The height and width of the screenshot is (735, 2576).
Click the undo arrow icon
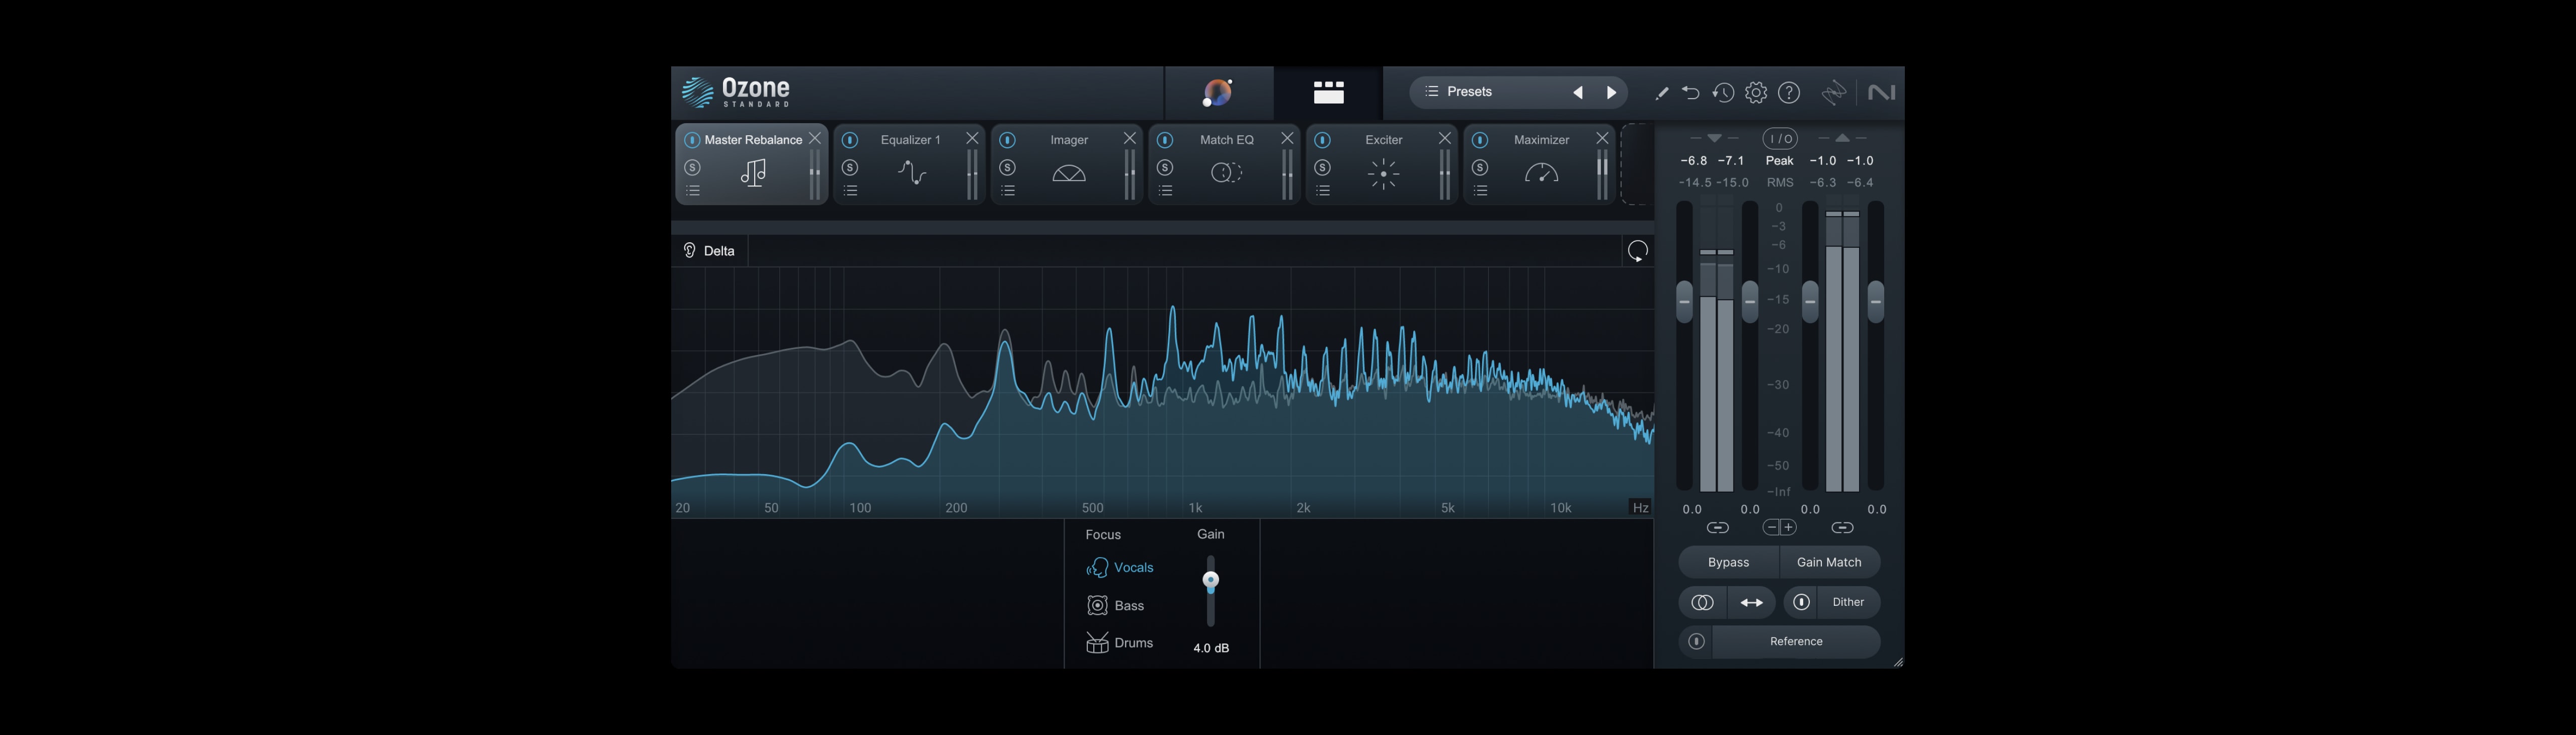1690,93
